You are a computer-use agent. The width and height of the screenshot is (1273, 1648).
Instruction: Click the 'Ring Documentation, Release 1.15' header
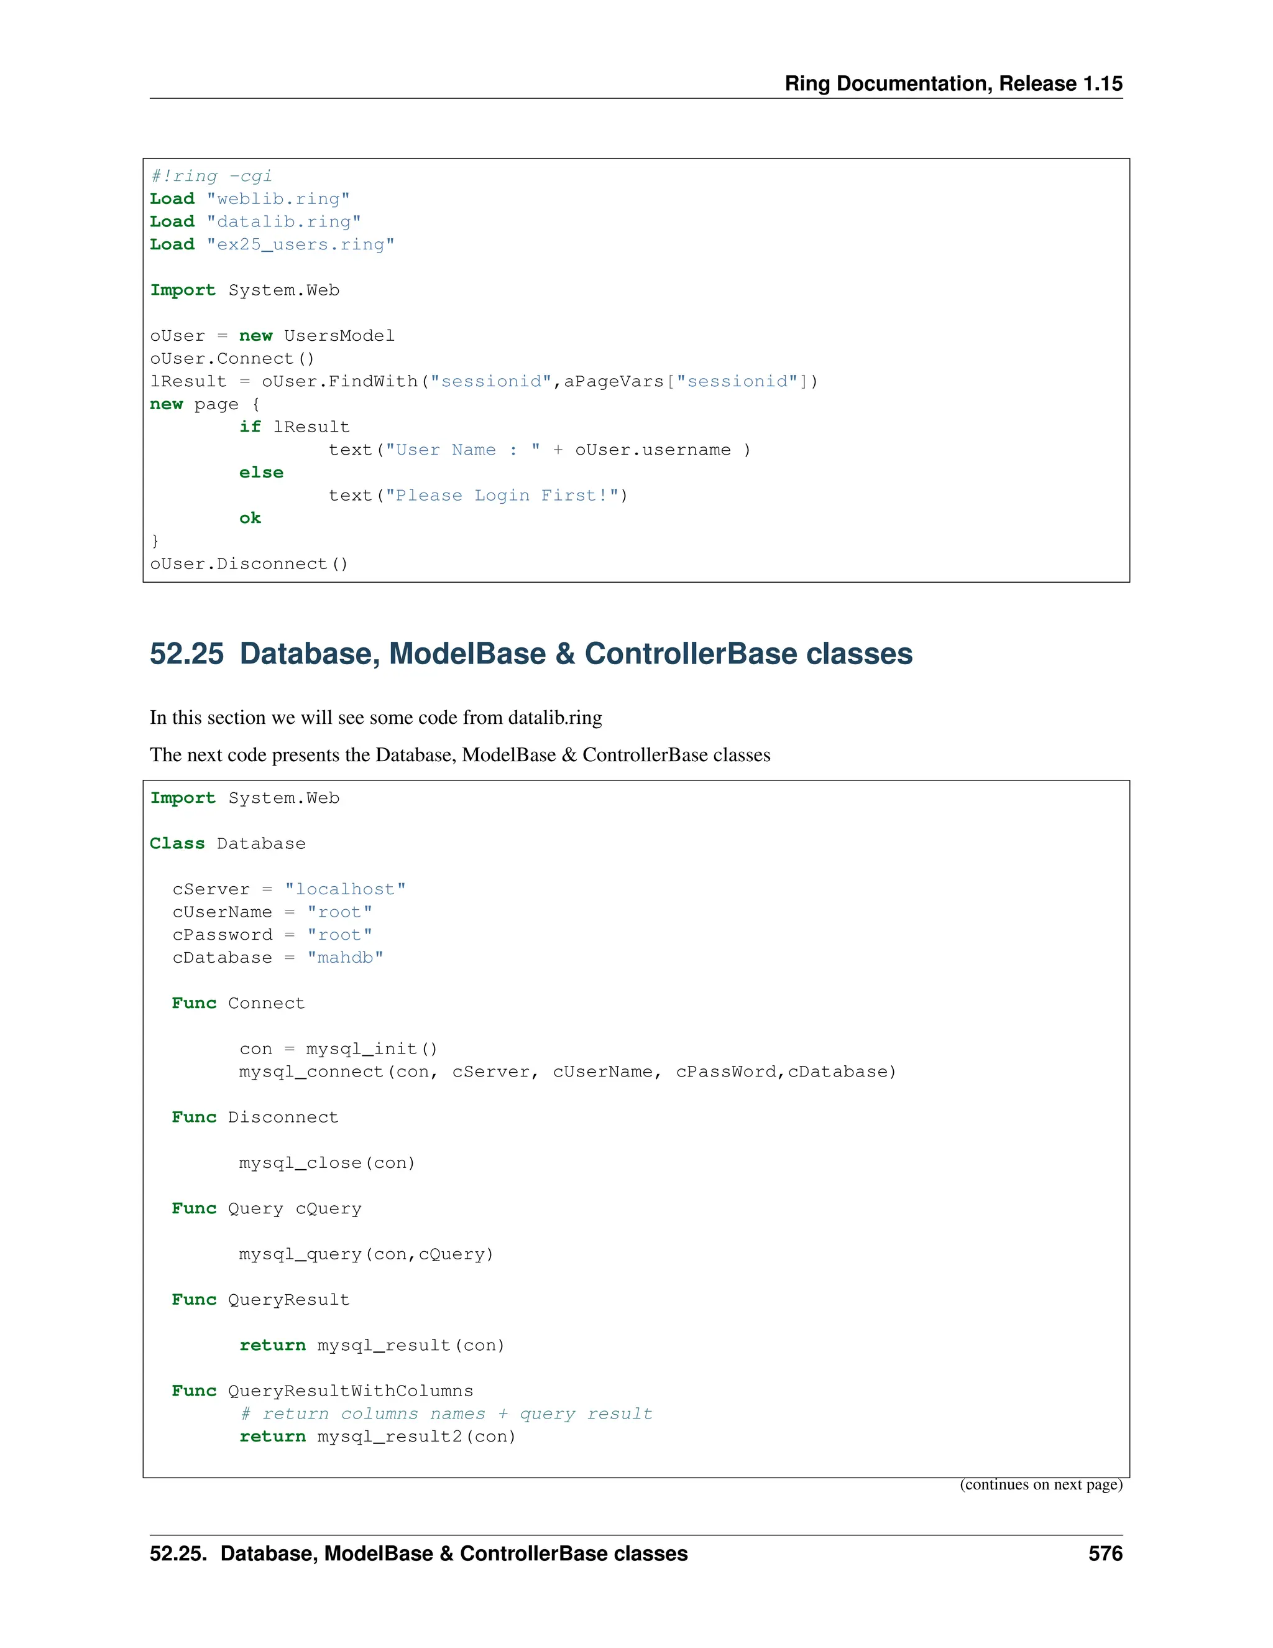(x=952, y=84)
